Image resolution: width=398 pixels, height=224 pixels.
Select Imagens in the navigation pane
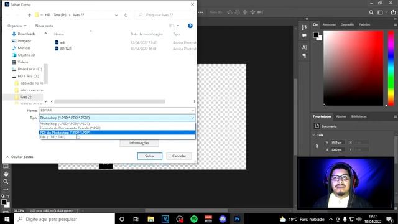point(24,41)
